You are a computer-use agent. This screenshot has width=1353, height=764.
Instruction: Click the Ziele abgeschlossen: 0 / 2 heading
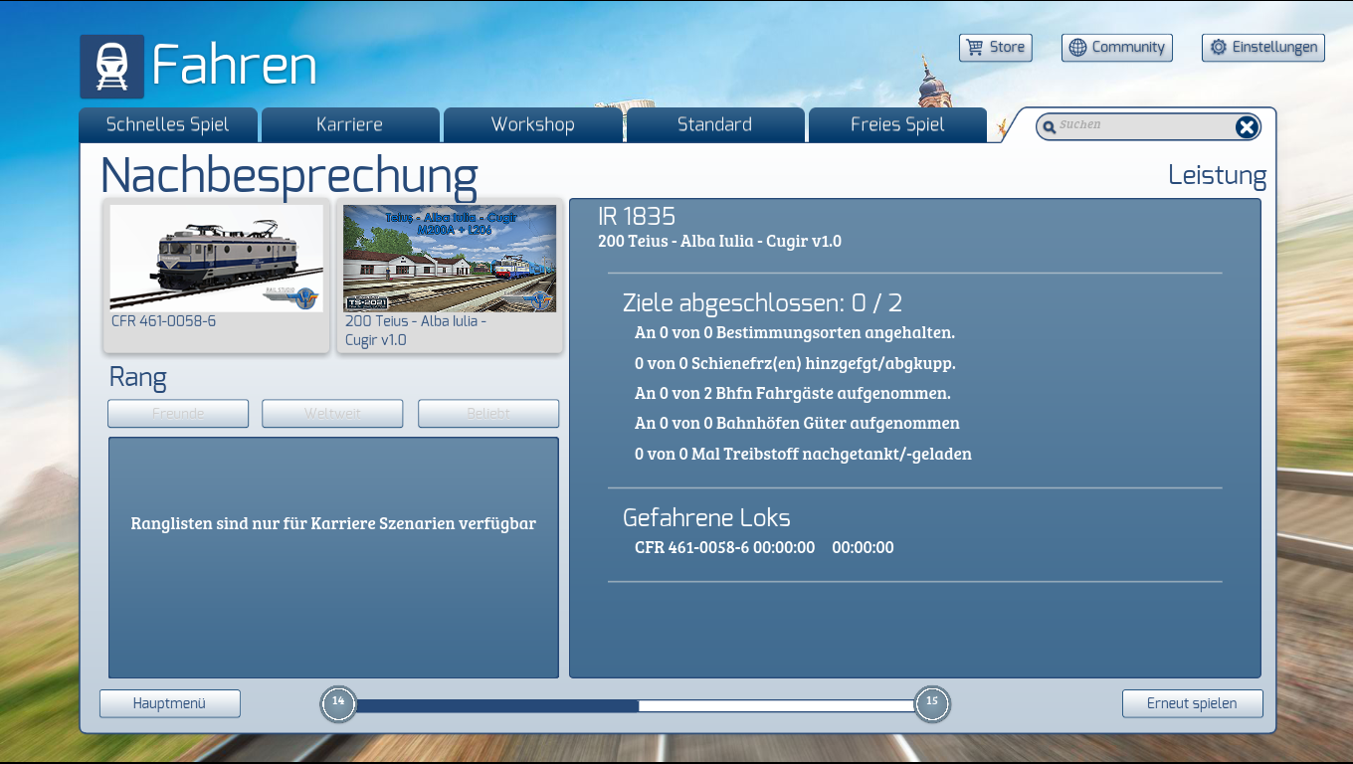[763, 303]
